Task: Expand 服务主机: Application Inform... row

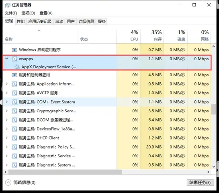Action: [x=6, y=84]
